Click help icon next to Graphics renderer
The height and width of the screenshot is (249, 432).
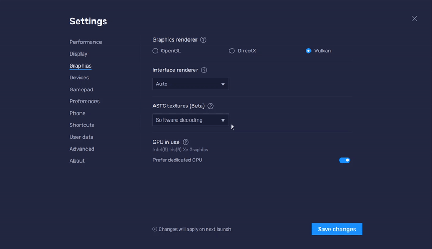pos(204,40)
